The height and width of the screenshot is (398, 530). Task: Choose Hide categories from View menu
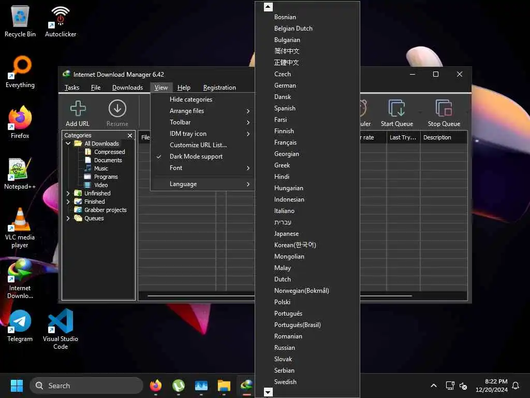click(x=202, y=99)
